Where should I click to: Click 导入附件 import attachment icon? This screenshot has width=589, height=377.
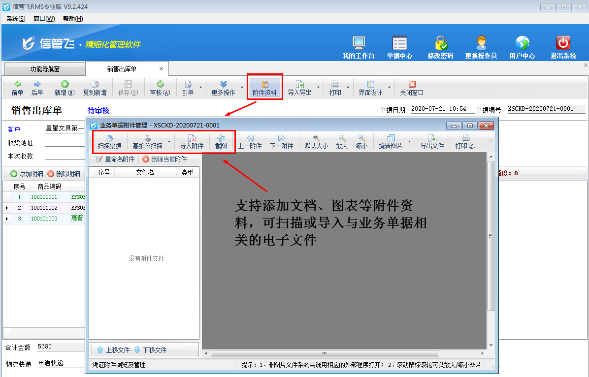192,141
